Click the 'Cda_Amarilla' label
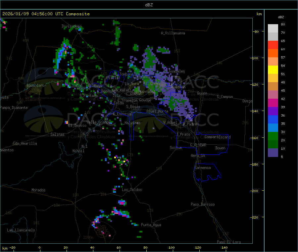298x252 pixels. (25, 143)
